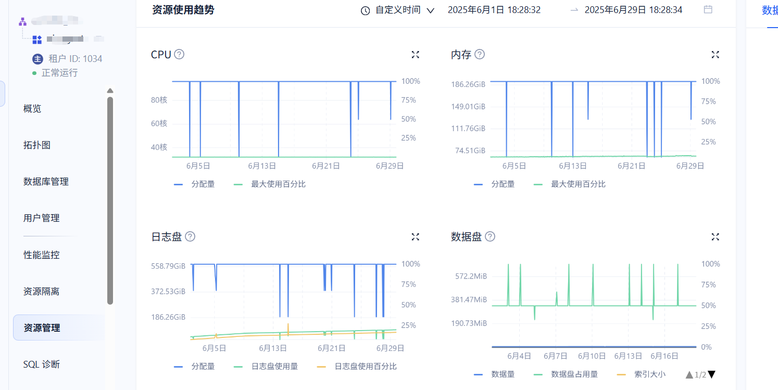
Task: Toggle CPU 分配量 legend series
Action: click(195, 184)
